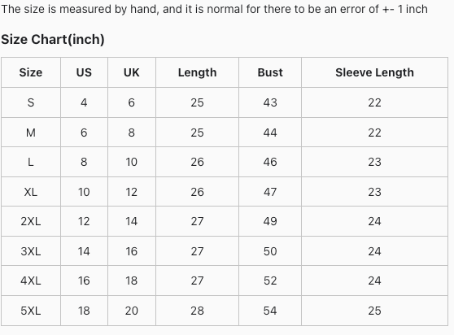Click the Sleeve Length column header
The image size is (454, 335).
pyautogui.click(x=374, y=72)
